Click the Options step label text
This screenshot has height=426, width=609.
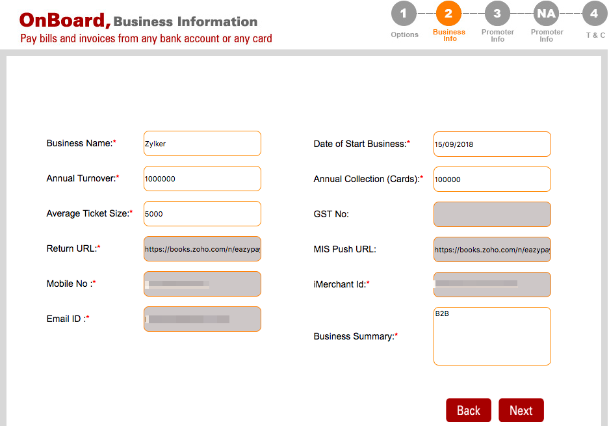pyautogui.click(x=404, y=34)
